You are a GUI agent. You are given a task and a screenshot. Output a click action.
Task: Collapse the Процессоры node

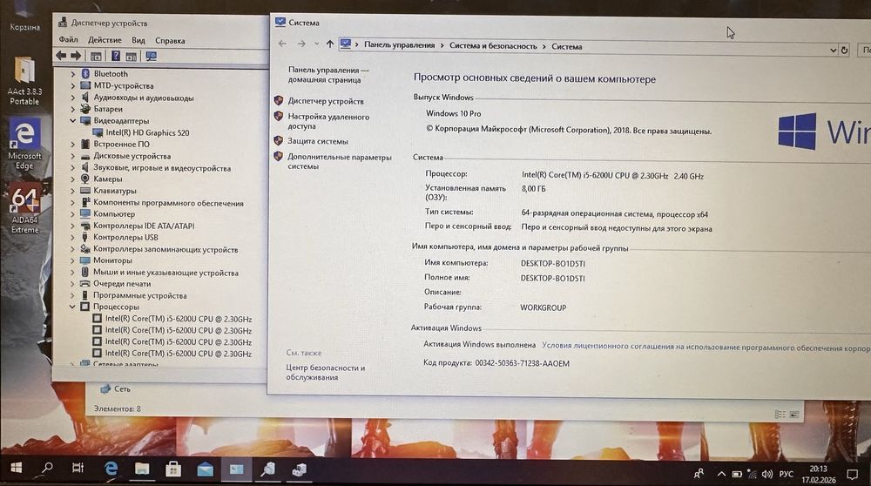pyautogui.click(x=72, y=307)
